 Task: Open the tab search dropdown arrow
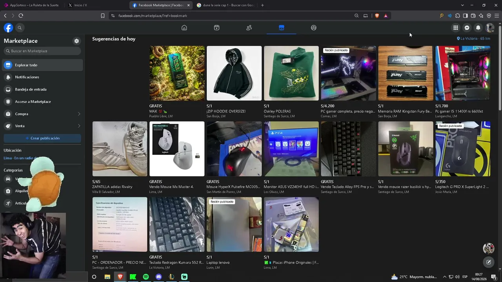pyautogui.click(x=462, y=5)
